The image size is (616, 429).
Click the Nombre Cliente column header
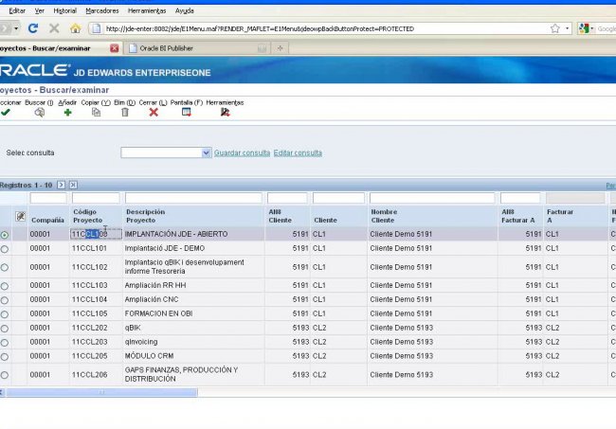[x=384, y=216]
